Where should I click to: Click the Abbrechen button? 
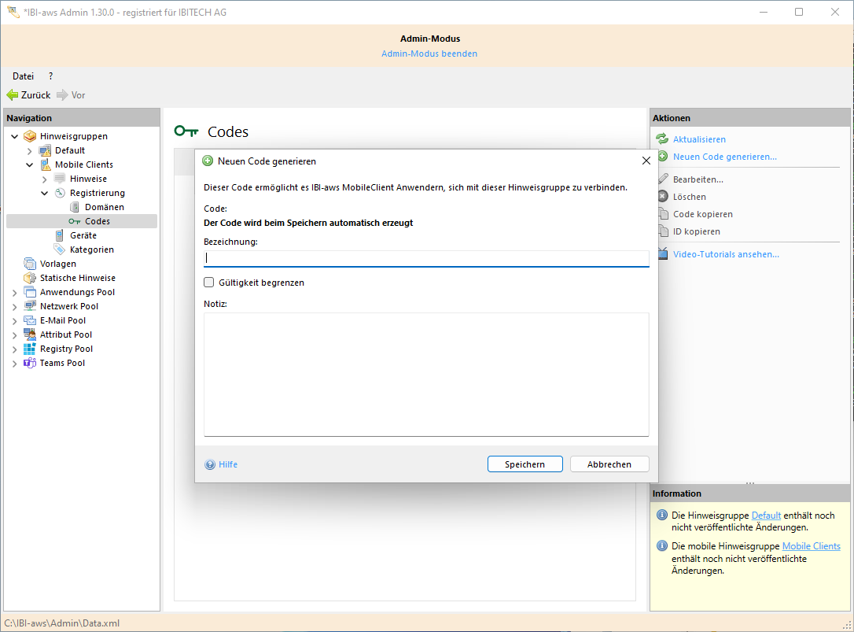coord(609,464)
